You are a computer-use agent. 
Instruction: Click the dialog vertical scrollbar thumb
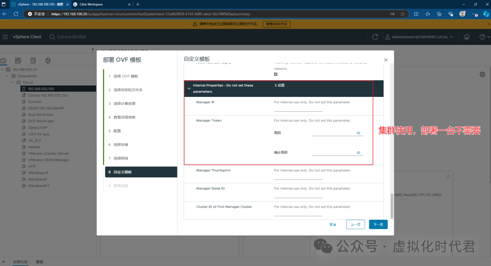click(392, 206)
